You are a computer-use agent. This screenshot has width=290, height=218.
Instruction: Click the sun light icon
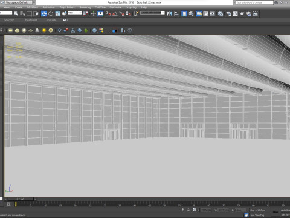(x=44, y=30)
